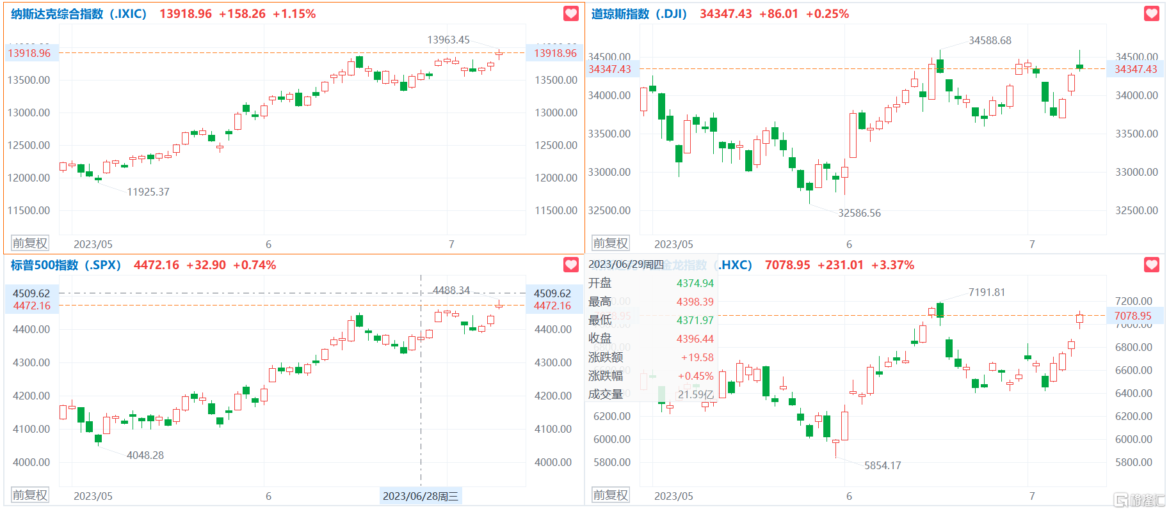The height and width of the screenshot is (512, 1169).
Task: Click the tooltip 最高 value 4398.39
Action: click(695, 302)
